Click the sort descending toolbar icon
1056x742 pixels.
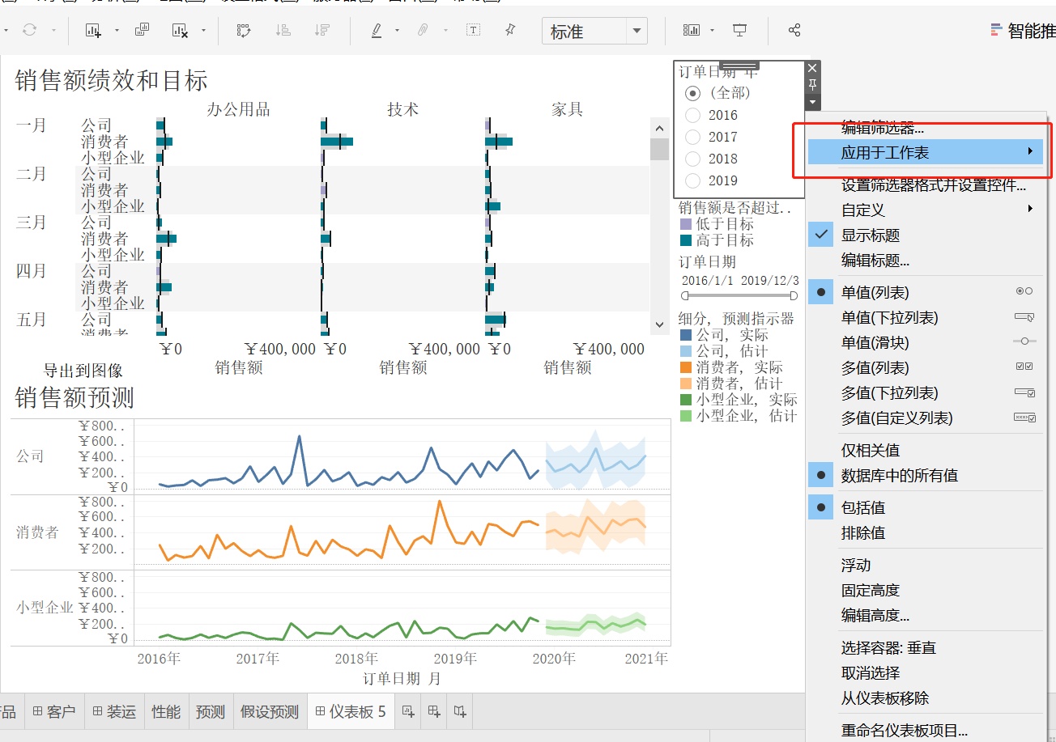click(x=321, y=31)
